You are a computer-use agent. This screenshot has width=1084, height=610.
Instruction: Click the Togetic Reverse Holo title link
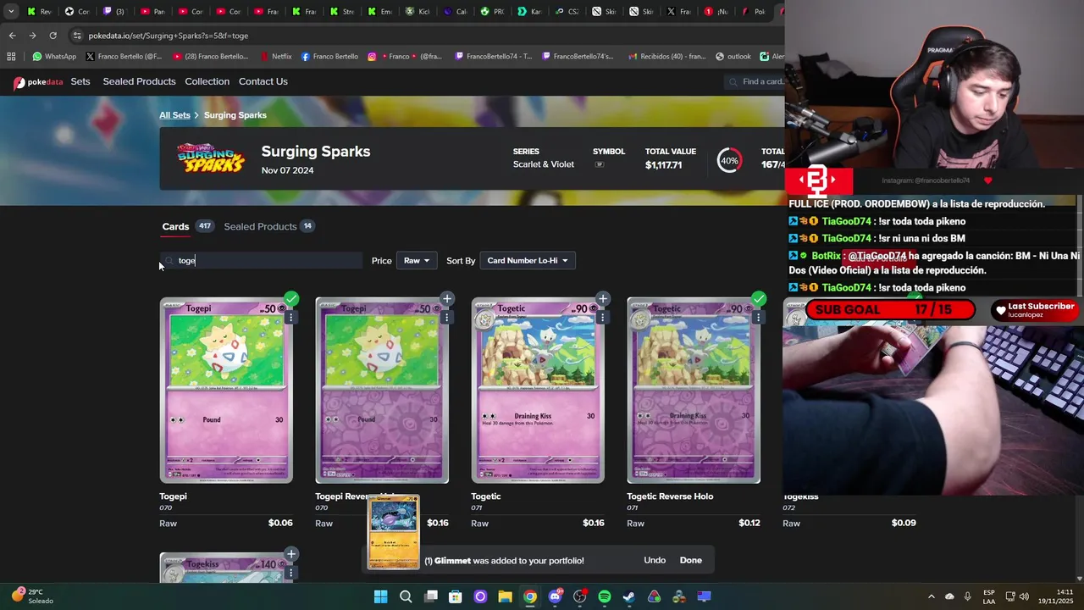coord(670,496)
